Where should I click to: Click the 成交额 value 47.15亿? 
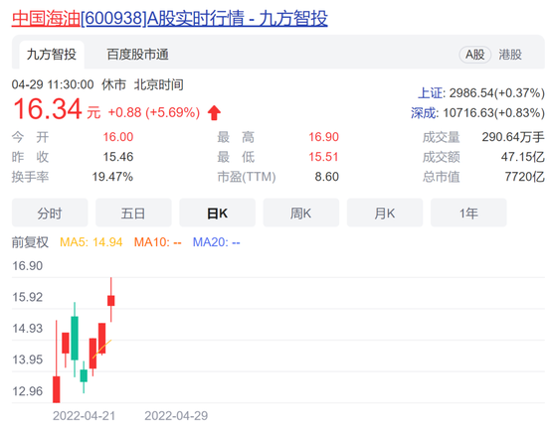[x=523, y=157]
